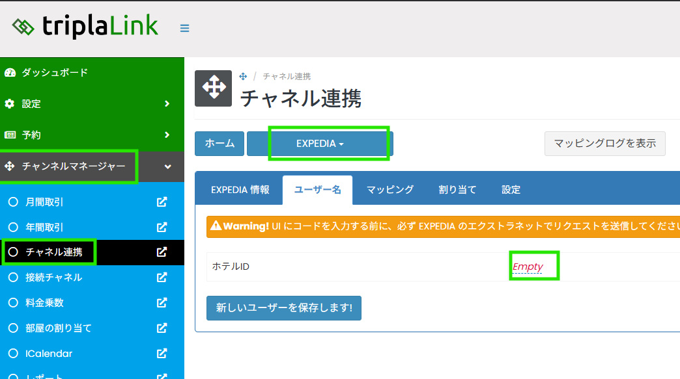Click the breadcrumb home arrows icon
The image size is (680, 379).
click(x=243, y=77)
